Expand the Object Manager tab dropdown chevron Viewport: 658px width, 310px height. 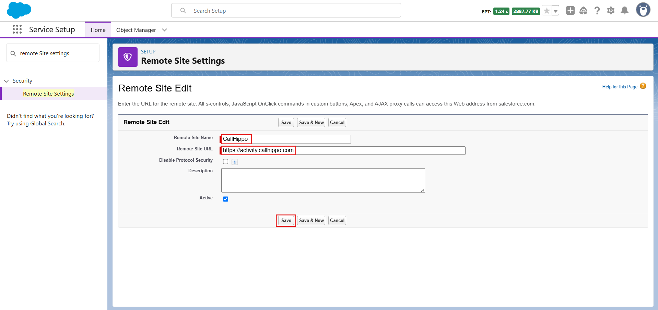coord(165,30)
